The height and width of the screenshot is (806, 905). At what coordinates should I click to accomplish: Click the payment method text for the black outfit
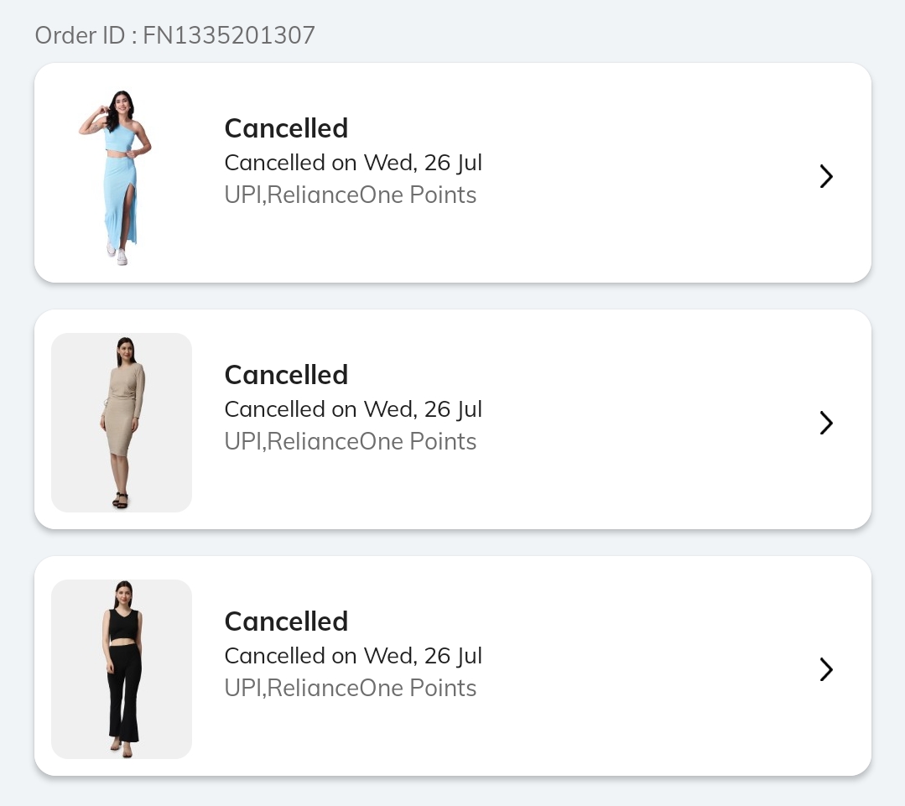[350, 689]
